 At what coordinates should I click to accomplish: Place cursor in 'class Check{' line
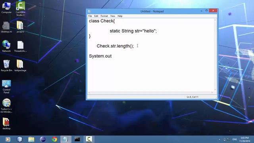[102, 21]
